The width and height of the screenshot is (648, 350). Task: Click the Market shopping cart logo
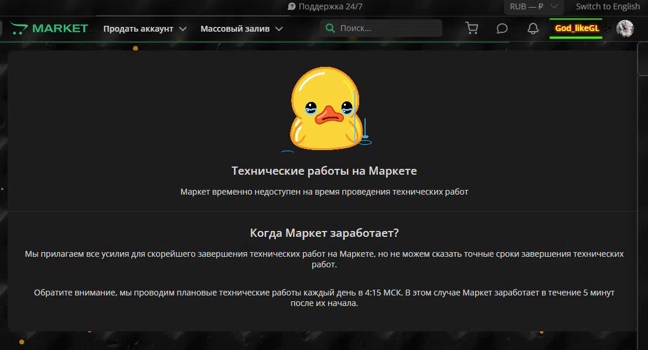19,28
